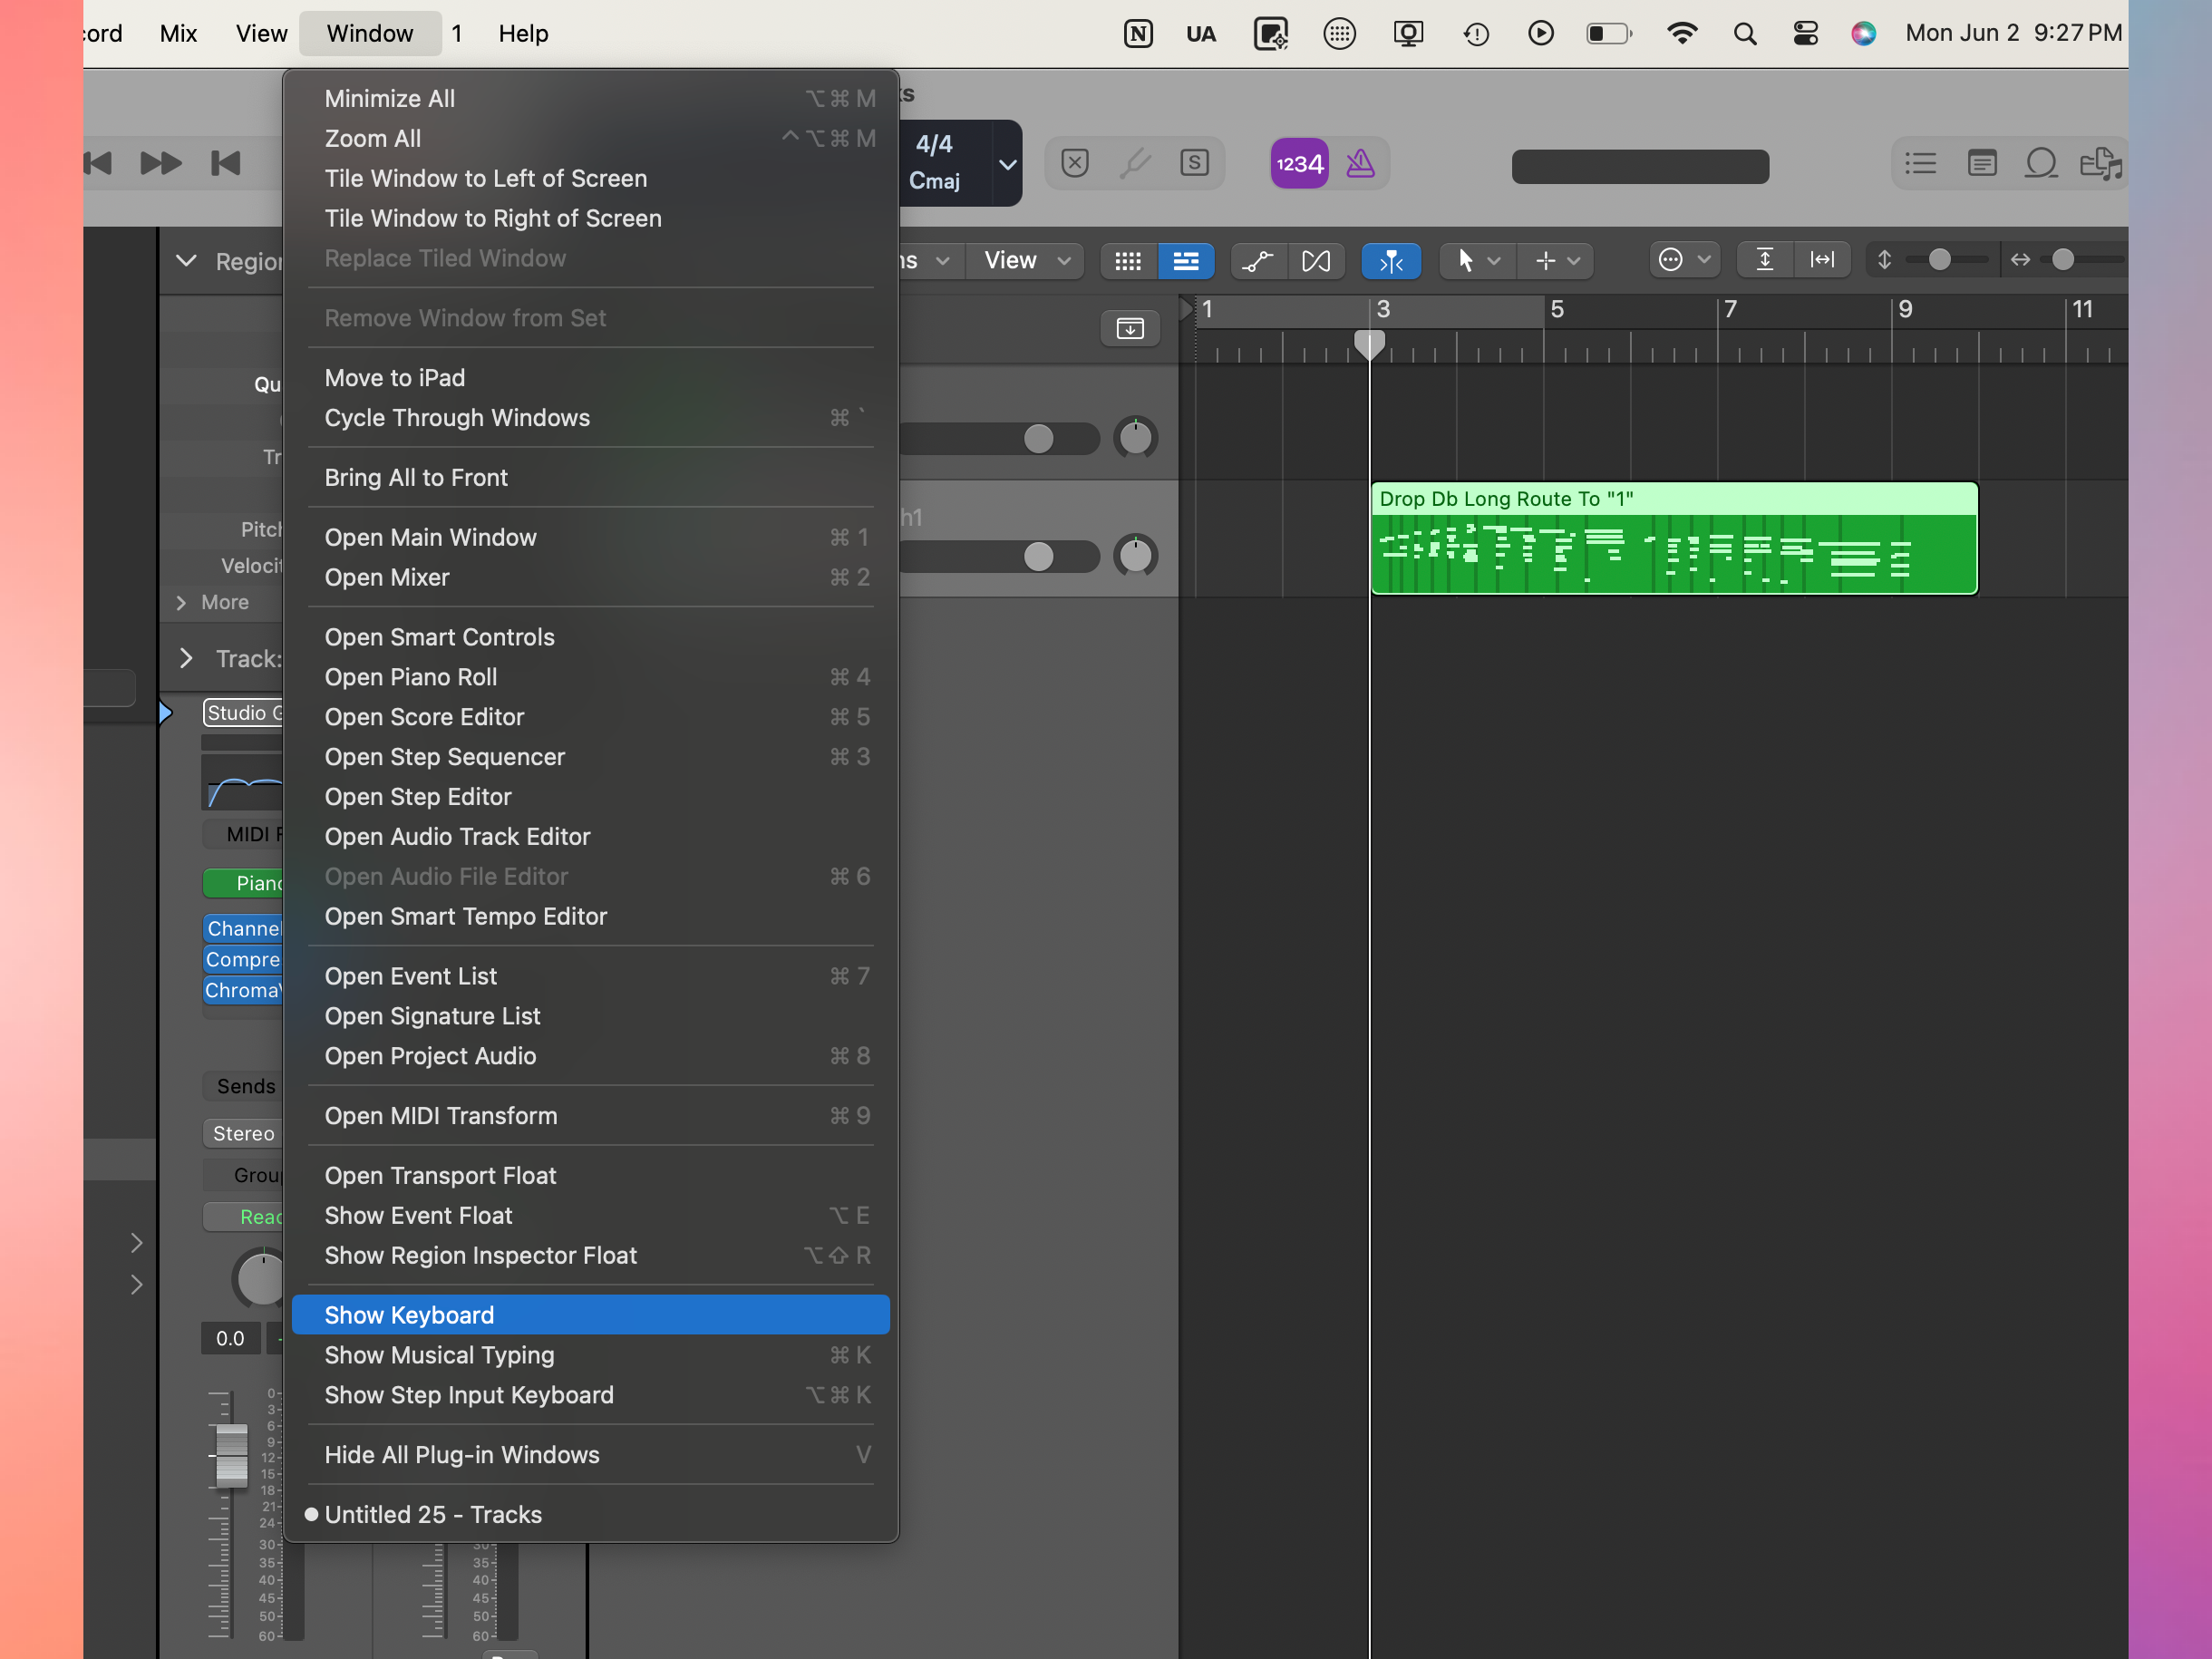Viewport: 2212px width, 1659px height.
Task: Select the grid view button
Action: pos(1128,261)
